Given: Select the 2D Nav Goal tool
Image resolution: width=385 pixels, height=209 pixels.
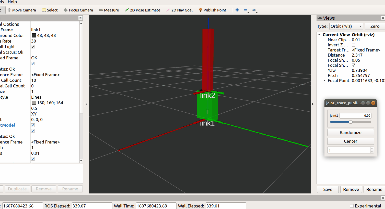Looking at the screenshot, I should 179,10.
